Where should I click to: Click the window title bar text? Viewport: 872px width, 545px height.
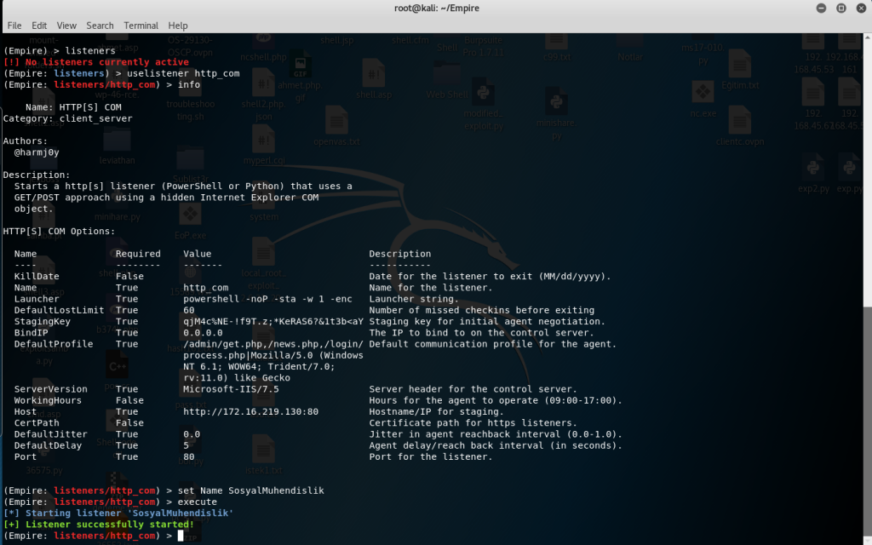coord(435,8)
